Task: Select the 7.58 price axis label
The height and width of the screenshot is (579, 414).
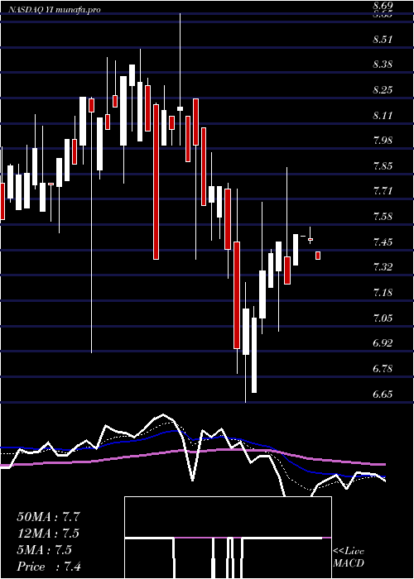Action: coord(383,217)
